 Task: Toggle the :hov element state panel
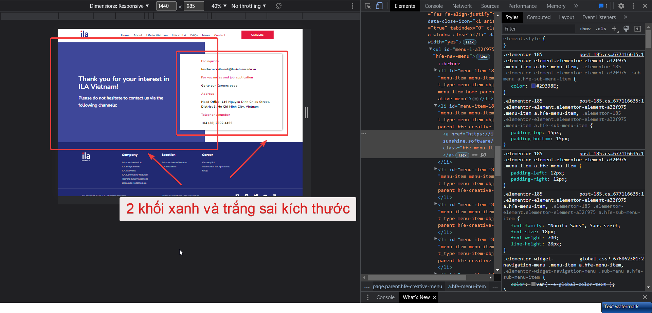[x=585, y=29]
